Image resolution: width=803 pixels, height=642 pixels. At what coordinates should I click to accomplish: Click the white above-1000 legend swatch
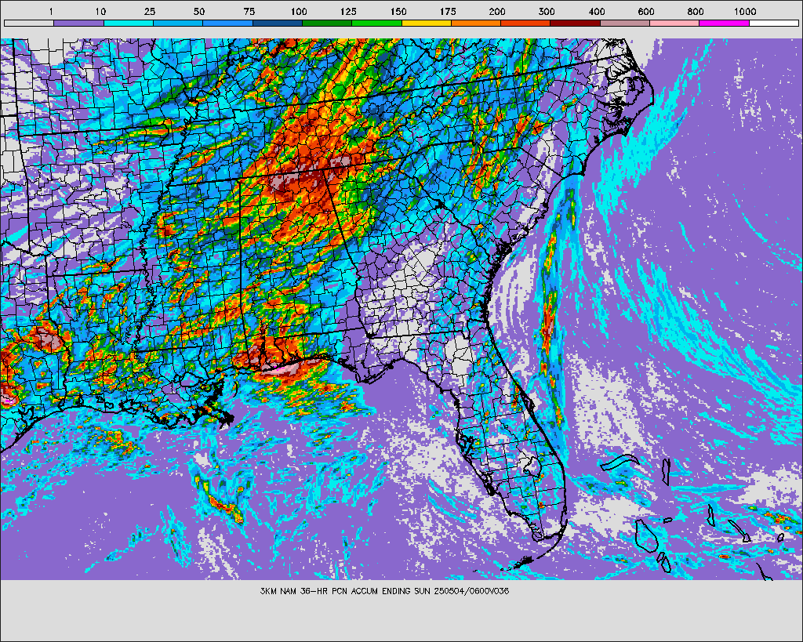click(x=774, y=23)
